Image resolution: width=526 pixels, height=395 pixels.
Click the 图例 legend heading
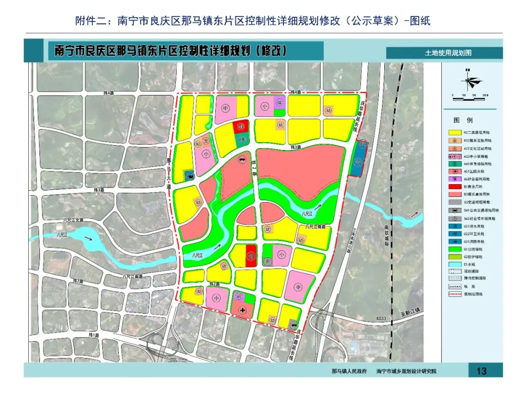pyautogui.click(x=463, y=120)
